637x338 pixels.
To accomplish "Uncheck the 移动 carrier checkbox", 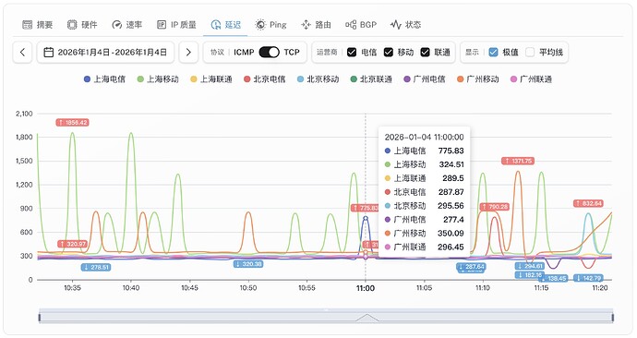I will [x=389, y=52].
